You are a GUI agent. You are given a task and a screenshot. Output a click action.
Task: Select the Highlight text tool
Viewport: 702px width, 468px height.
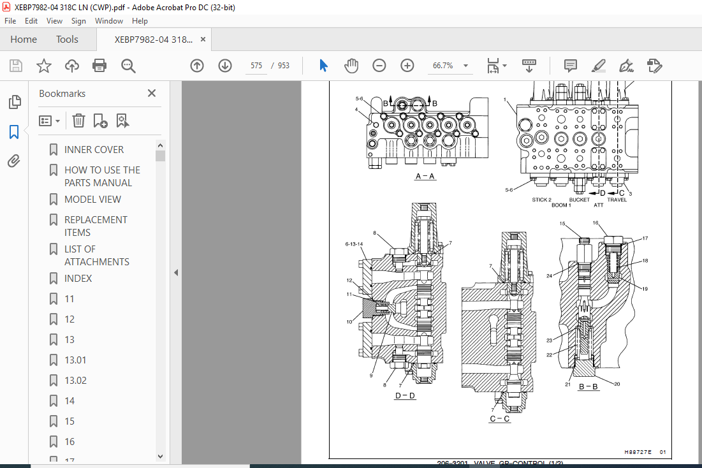click(x=598, y=66)
